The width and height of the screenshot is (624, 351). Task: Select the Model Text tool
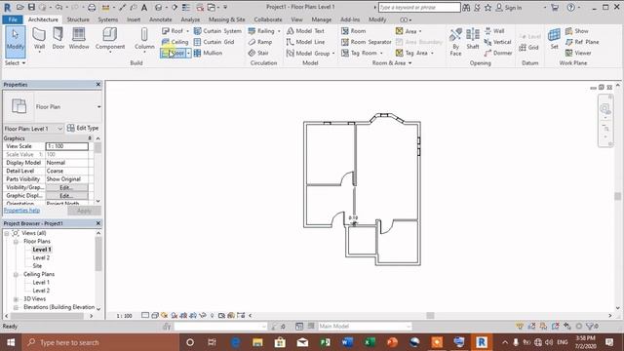point(305,30)
